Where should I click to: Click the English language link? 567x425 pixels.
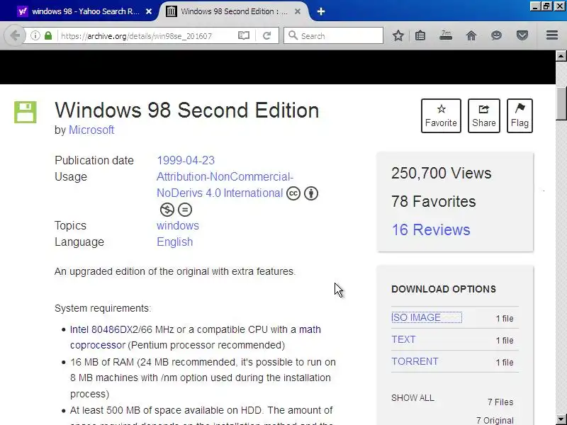click(174, 242)
